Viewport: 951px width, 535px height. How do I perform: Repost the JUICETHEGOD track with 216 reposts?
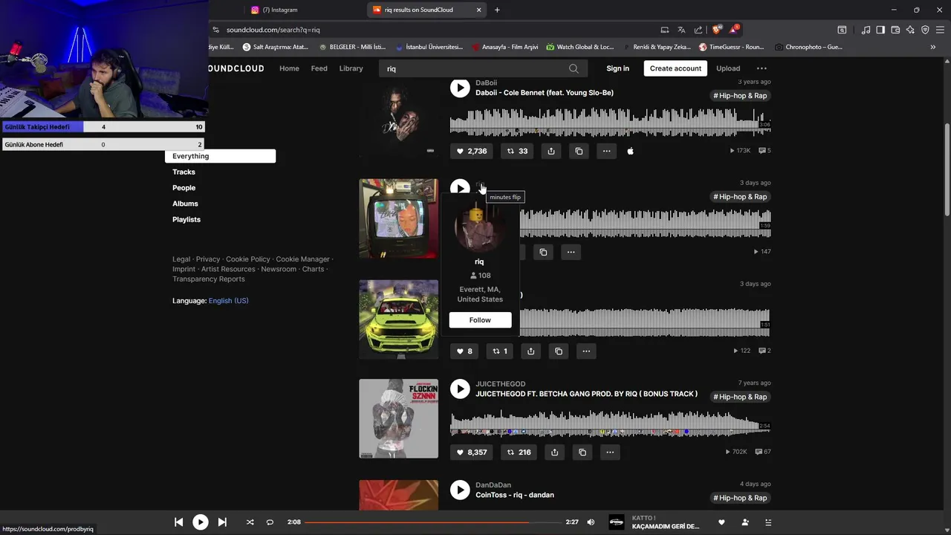(519, 452)
